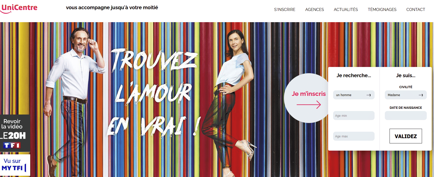Viewport: 434px width, 177px height.
Task: Click the arrow icon in 'un homme' field
Action: [x=369, y=95]
